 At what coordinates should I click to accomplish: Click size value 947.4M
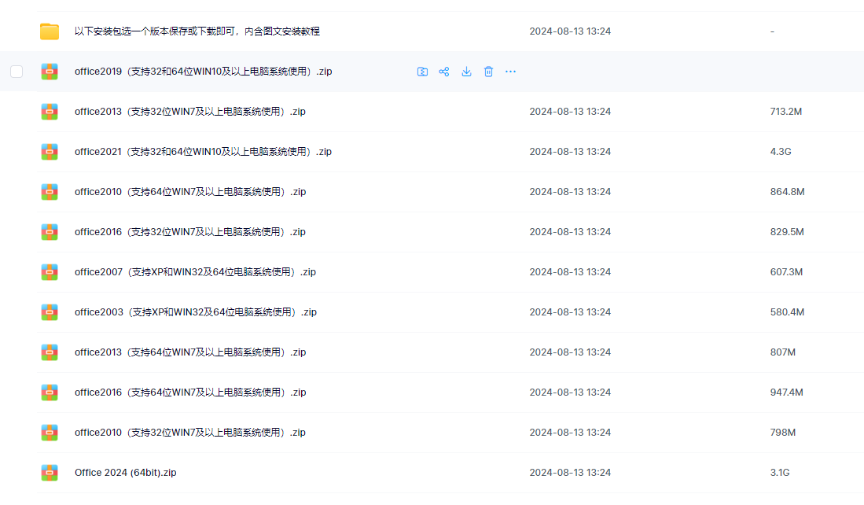coord(786,393)
